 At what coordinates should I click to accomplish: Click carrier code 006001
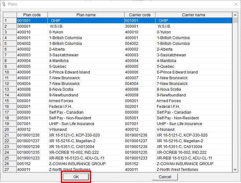(x=140, y=101)
